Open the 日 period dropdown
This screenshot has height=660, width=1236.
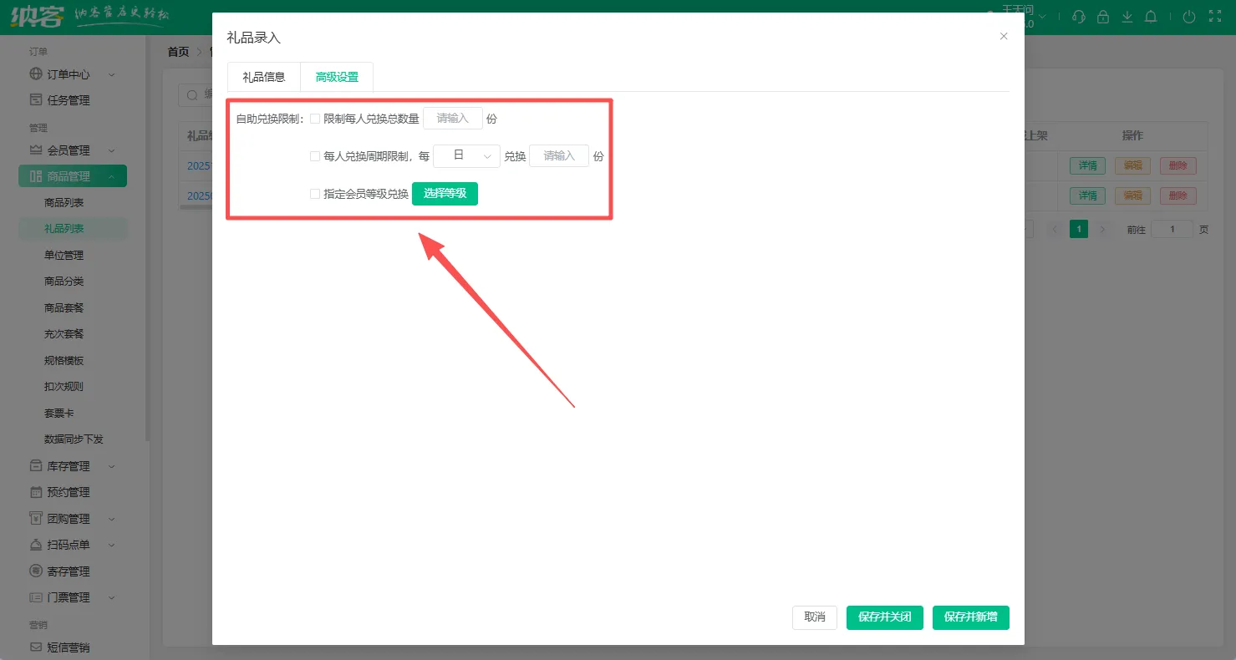click(x=466, y=156)
